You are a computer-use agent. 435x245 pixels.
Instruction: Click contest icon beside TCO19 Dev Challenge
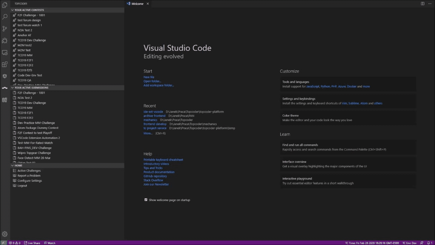click(14, 40)
